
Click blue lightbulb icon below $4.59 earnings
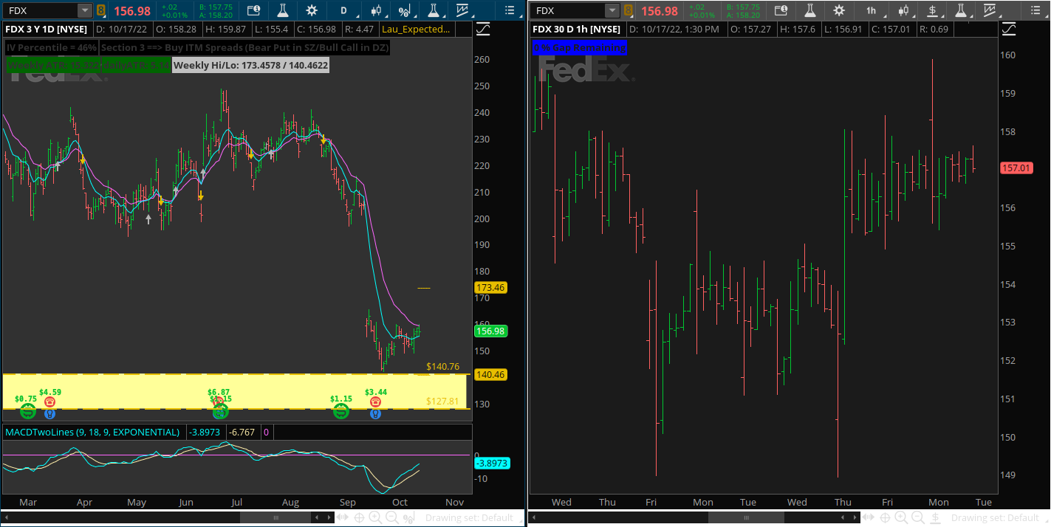(x=49, y=413)
